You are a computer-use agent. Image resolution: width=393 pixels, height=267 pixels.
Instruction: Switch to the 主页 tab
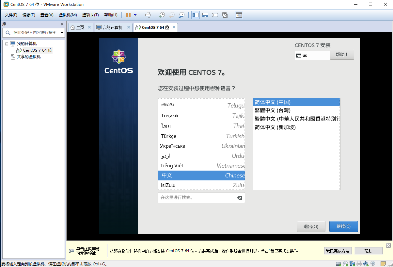[80, 27]
